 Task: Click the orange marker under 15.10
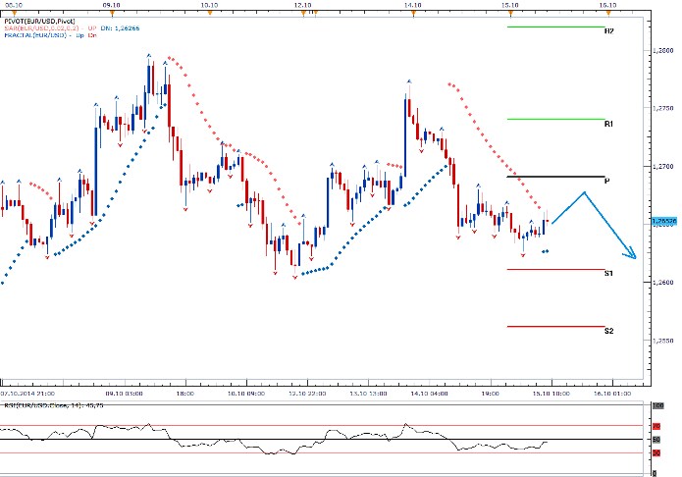point(510,14)
